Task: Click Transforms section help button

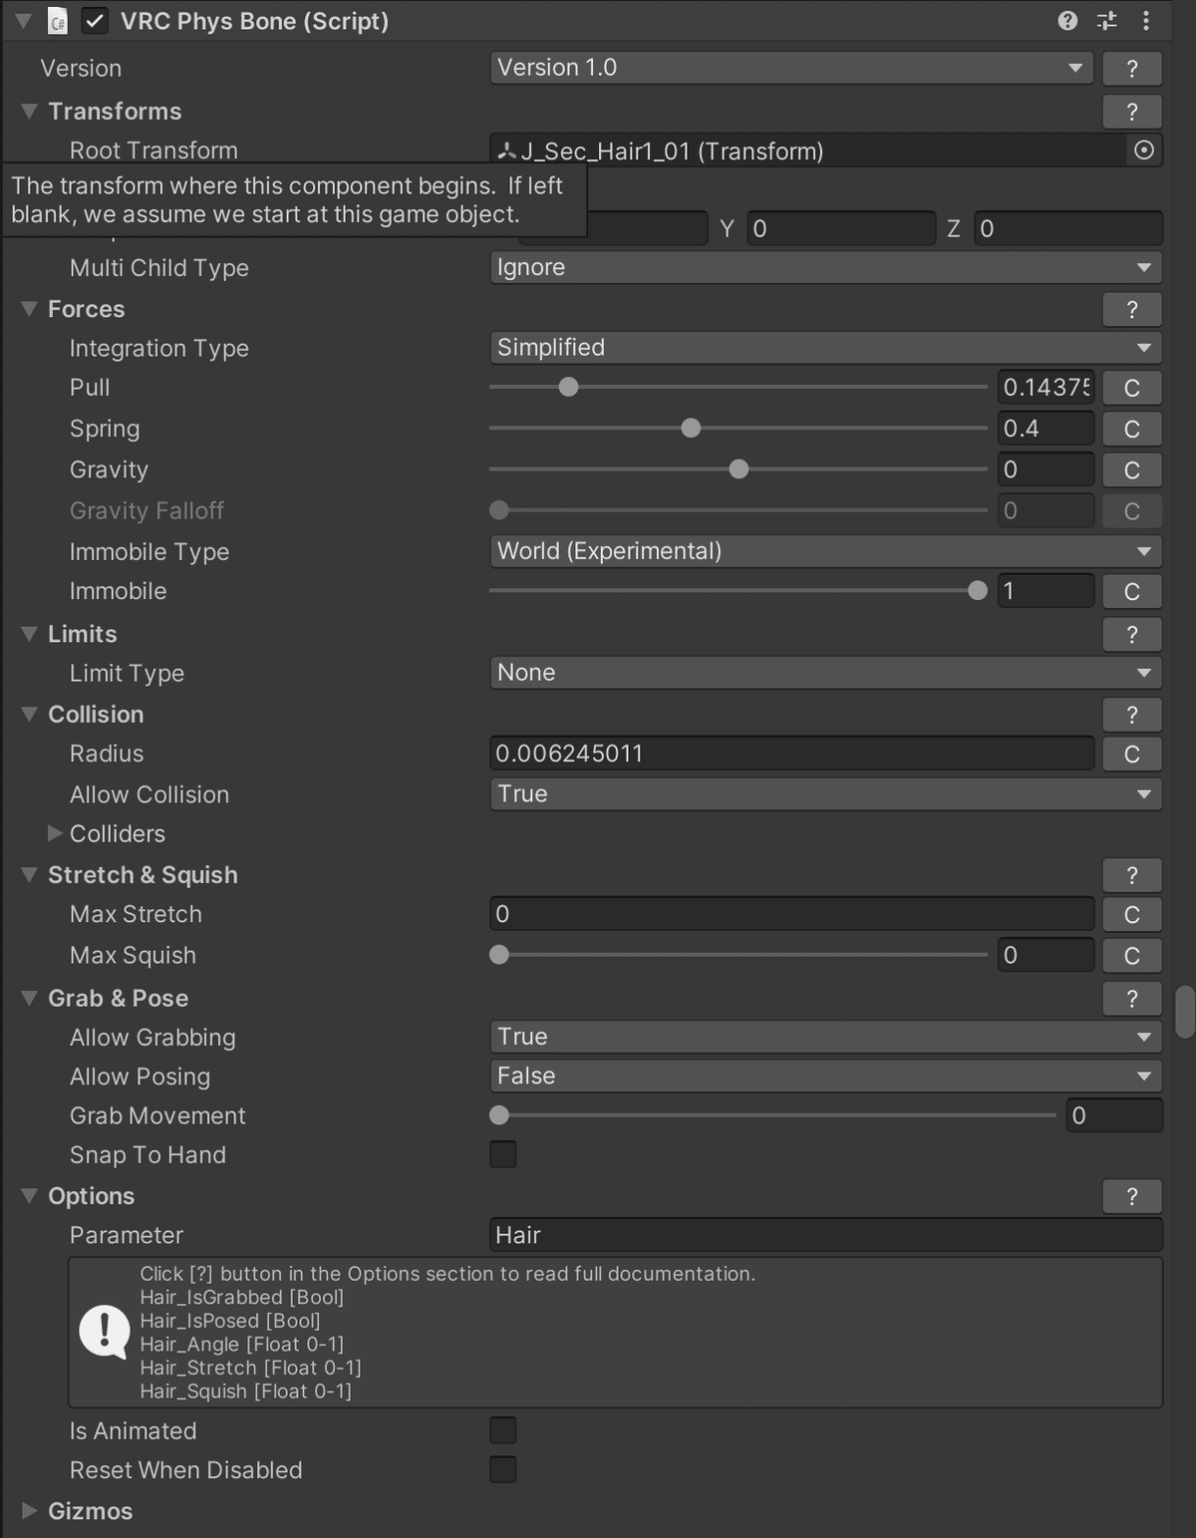Action: click(x=1132, y=112)
